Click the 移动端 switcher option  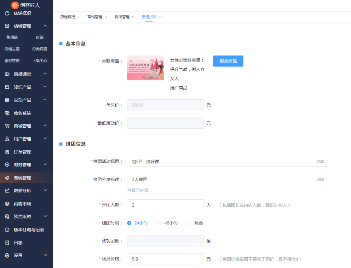coord(12,37)
